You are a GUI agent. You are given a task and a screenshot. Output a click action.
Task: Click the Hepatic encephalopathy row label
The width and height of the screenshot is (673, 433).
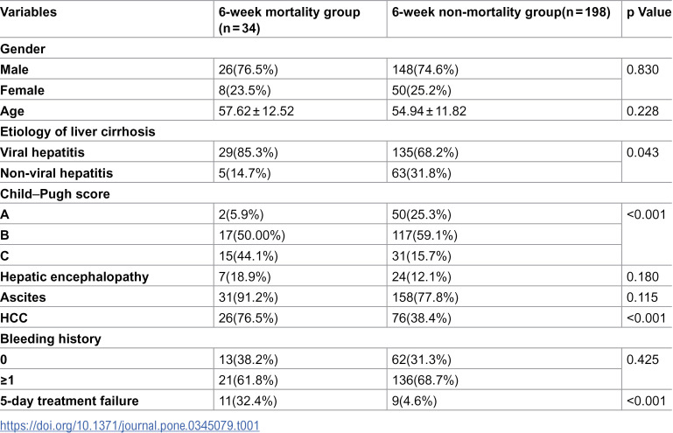[74, 276]
